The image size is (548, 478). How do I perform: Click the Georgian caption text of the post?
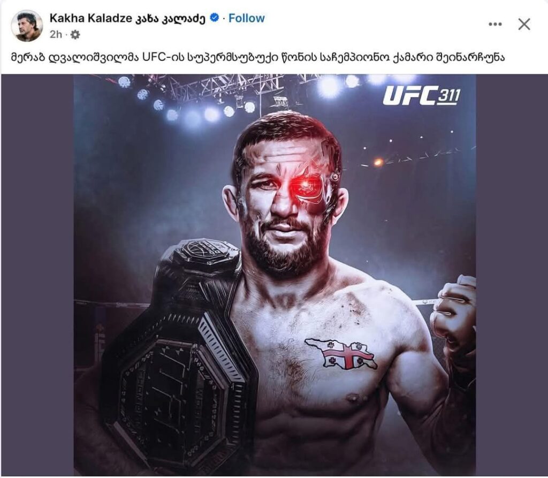point(257,58)
